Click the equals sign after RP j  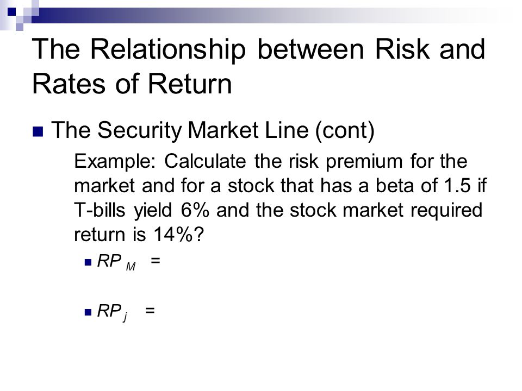tap(150, 311)
